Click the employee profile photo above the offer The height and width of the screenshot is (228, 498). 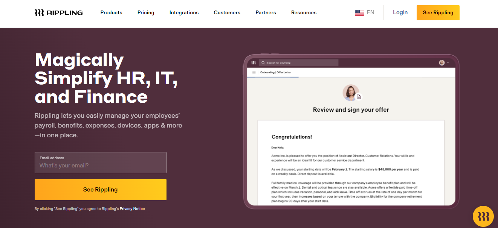[351, 93]
